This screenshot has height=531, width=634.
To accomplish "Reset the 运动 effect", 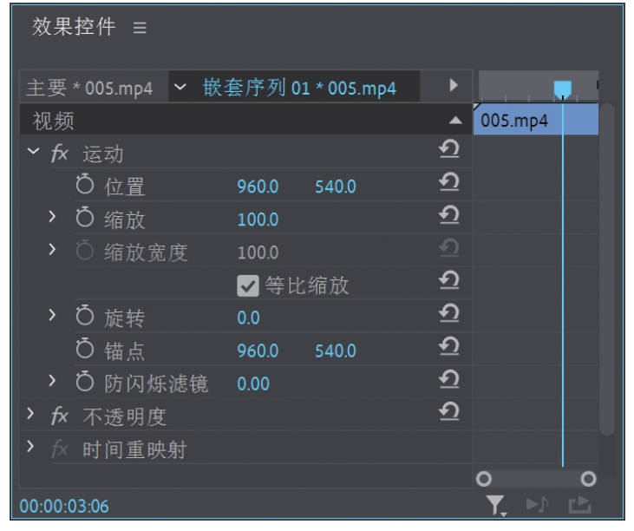I will tap(449, 149).
